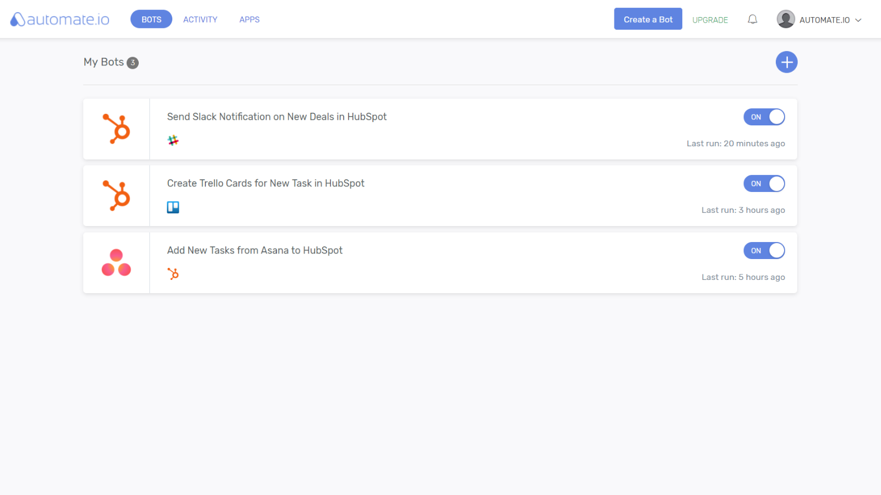Turn off the Slack Notification bot toggle
881x495 pixels.
764,117
